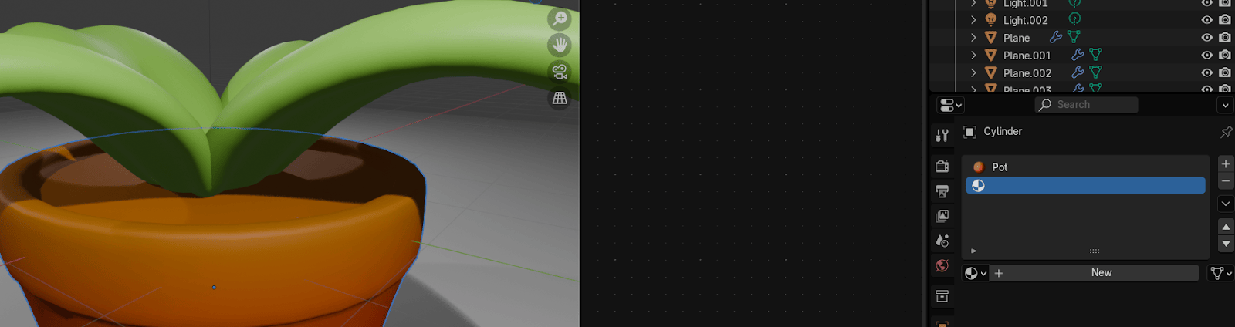Click the pan view hand icon
The image size is (1235, 327).
click(x=560, y=46)
